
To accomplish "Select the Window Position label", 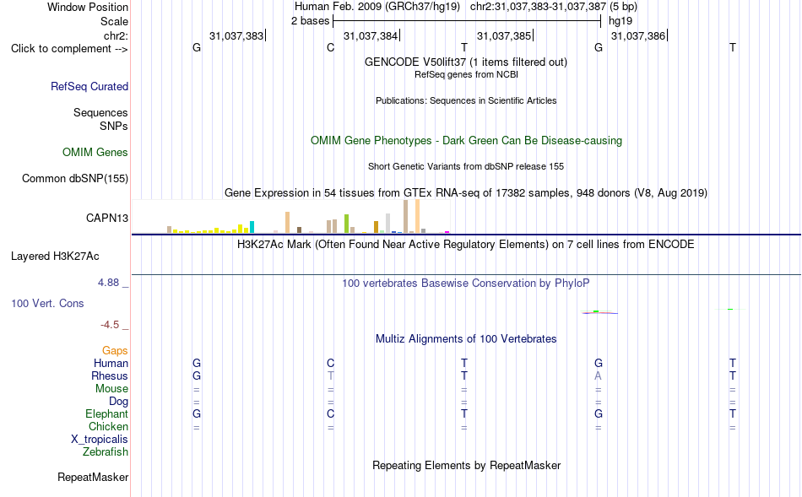I will [x=88, y=7].
